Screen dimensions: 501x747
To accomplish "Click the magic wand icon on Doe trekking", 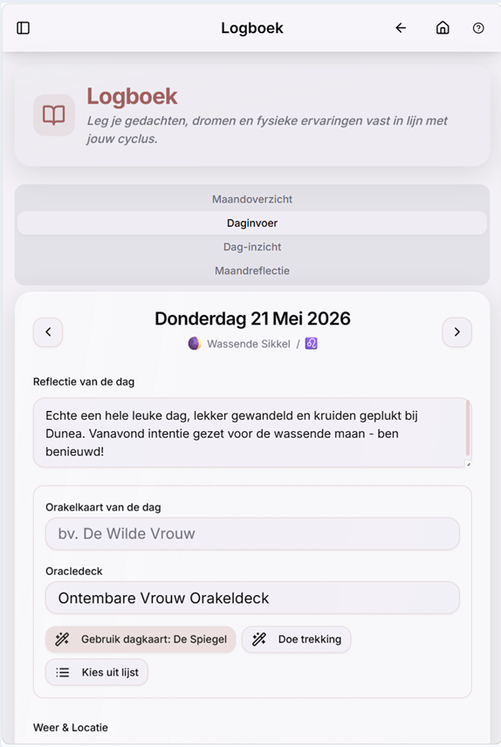I will tap(259, 640).
